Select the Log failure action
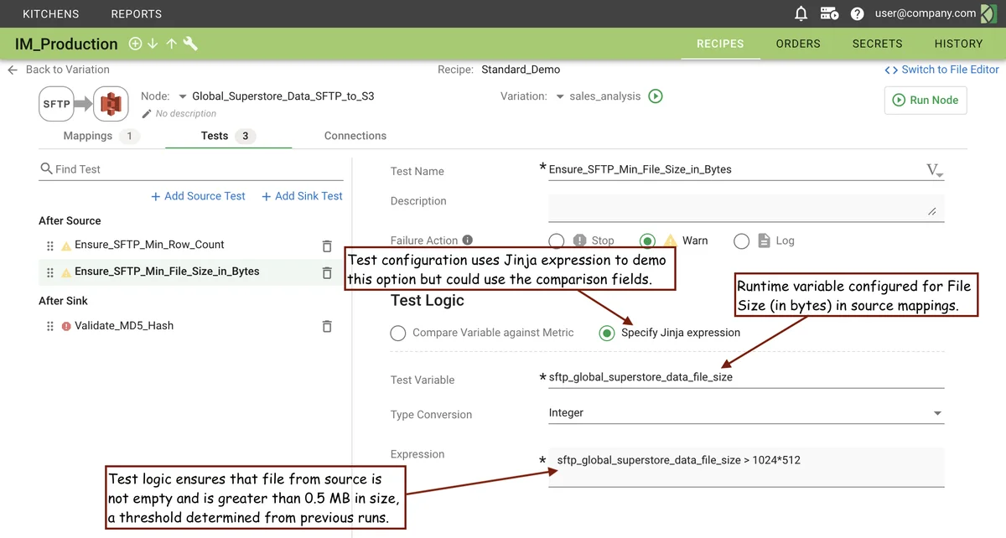The width and height of the screenshot is (1006, 538). click(741, 241)
